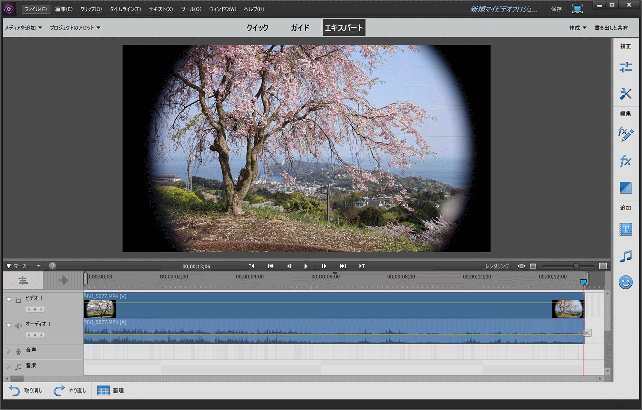Viewport: 642px width, 410px height.
Task: Expand the Voice narration track
Action: pos(8,351)
